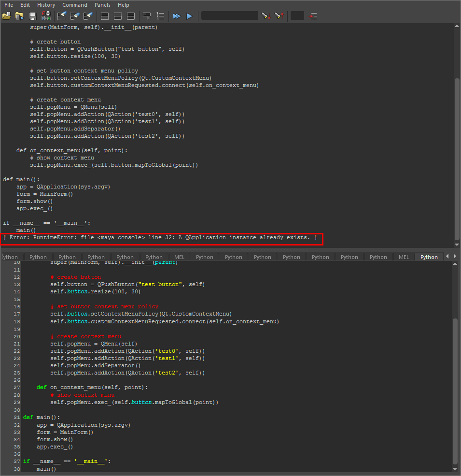The width and height of the screenshot is (461, 476).
Task: Open the Command menu
Action: 75,5
